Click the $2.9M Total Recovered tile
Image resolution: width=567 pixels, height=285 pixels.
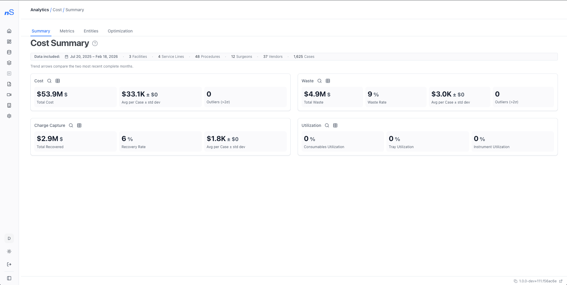(75, 142)
